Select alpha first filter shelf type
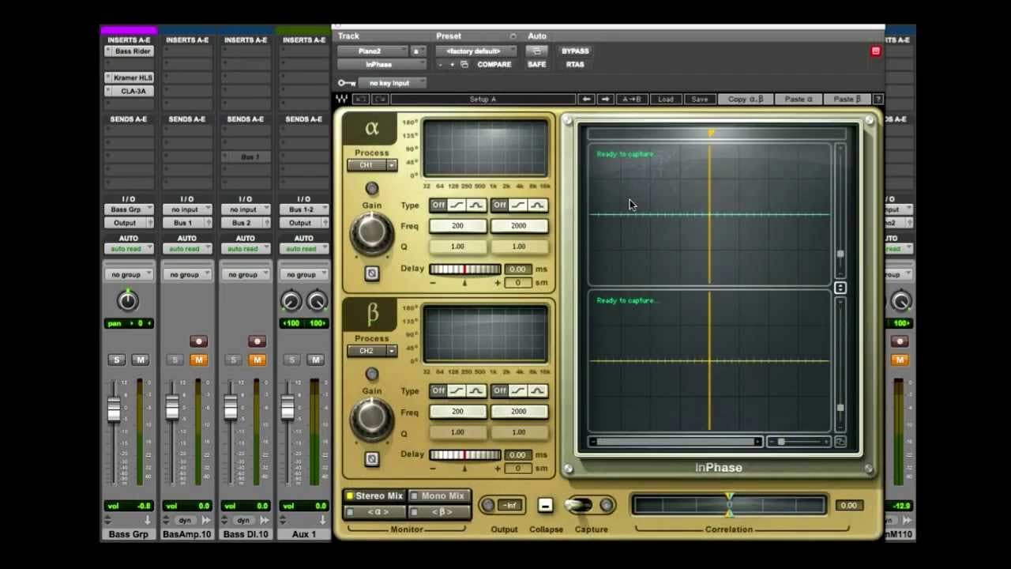1011x569 pixels. (457, 205)
